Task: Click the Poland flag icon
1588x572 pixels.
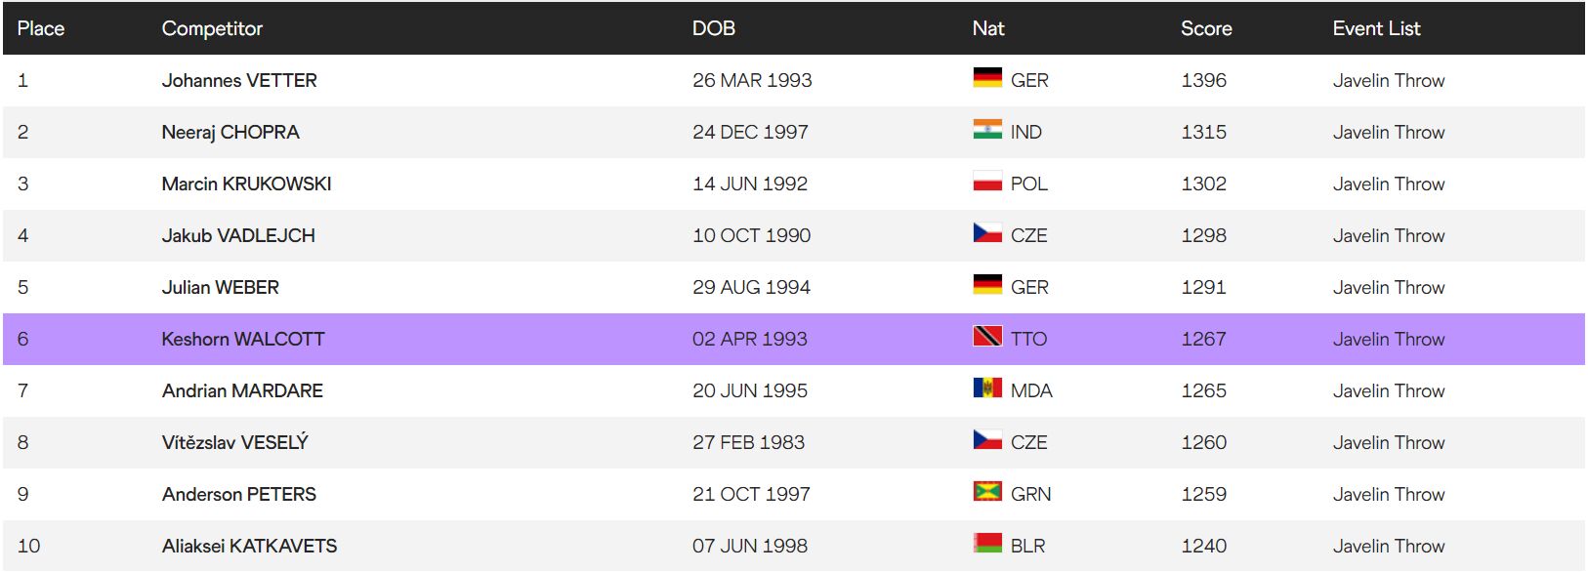Action: tap(987, 182)
